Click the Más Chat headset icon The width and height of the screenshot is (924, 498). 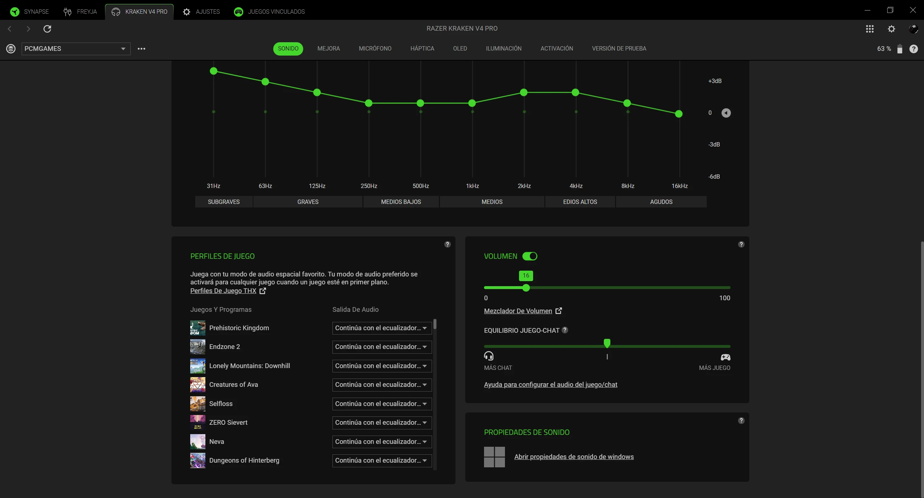489,356
